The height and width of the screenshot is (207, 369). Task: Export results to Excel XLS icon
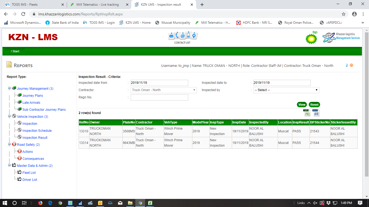[307, 113]
